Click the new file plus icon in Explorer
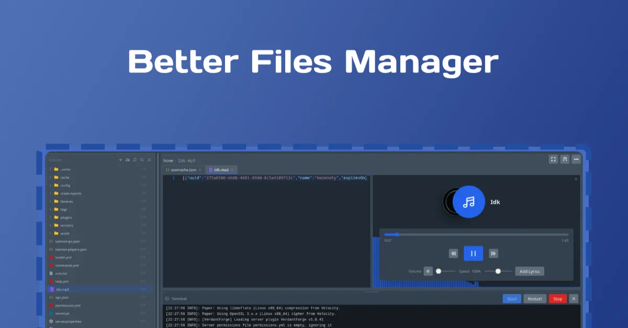The height and width of the screenshot is (328, 628). pos(120,160)
